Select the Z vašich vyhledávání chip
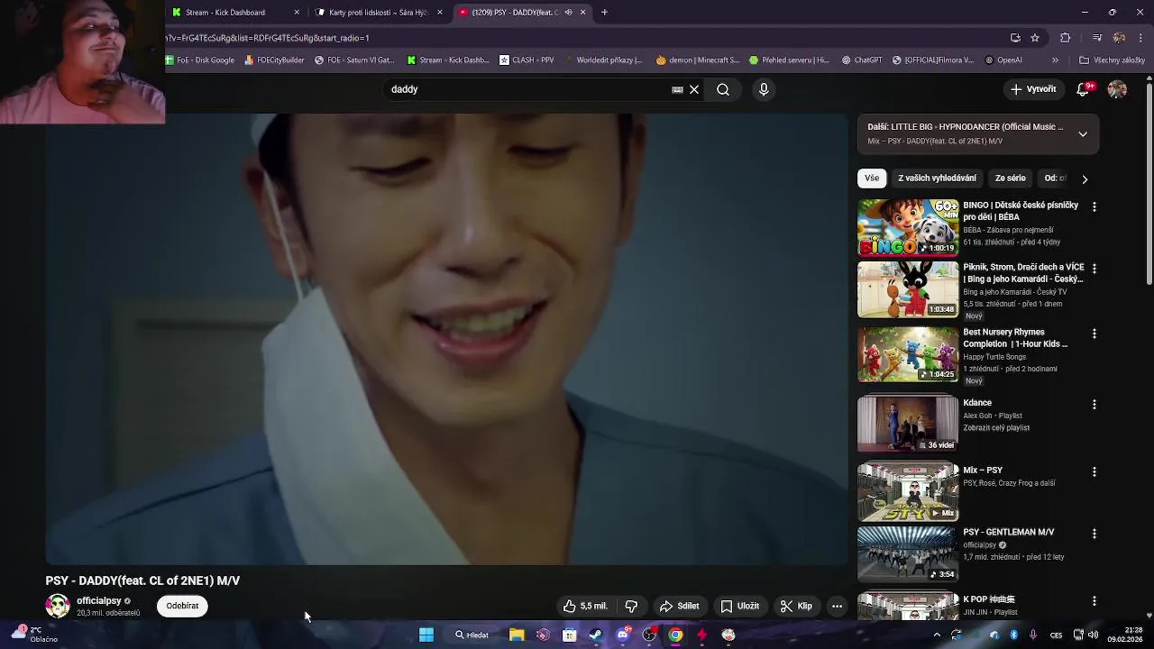The width and height of the screenshot is (1154, 649). [x=937, y=178]
